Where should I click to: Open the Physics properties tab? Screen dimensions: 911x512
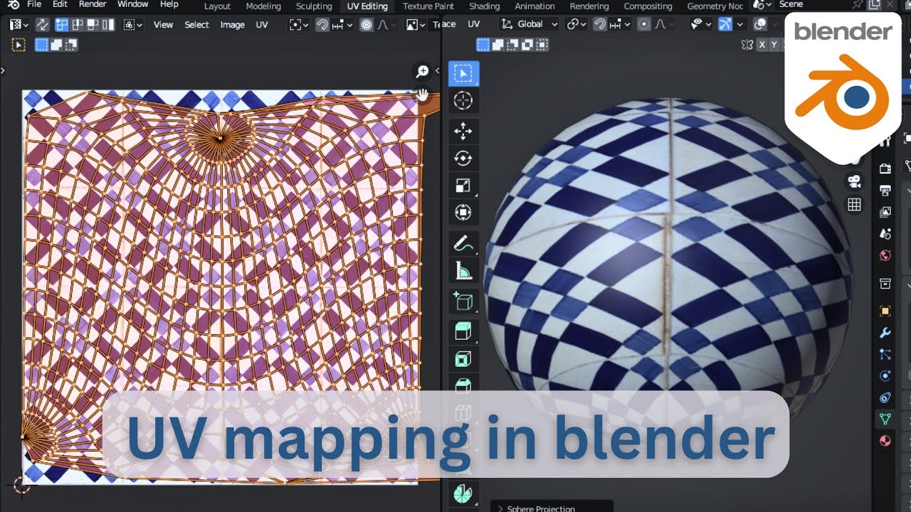click(885, 375)
